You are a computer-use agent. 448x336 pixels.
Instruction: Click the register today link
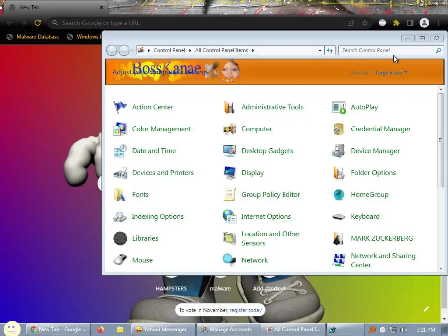click(245, 310)
